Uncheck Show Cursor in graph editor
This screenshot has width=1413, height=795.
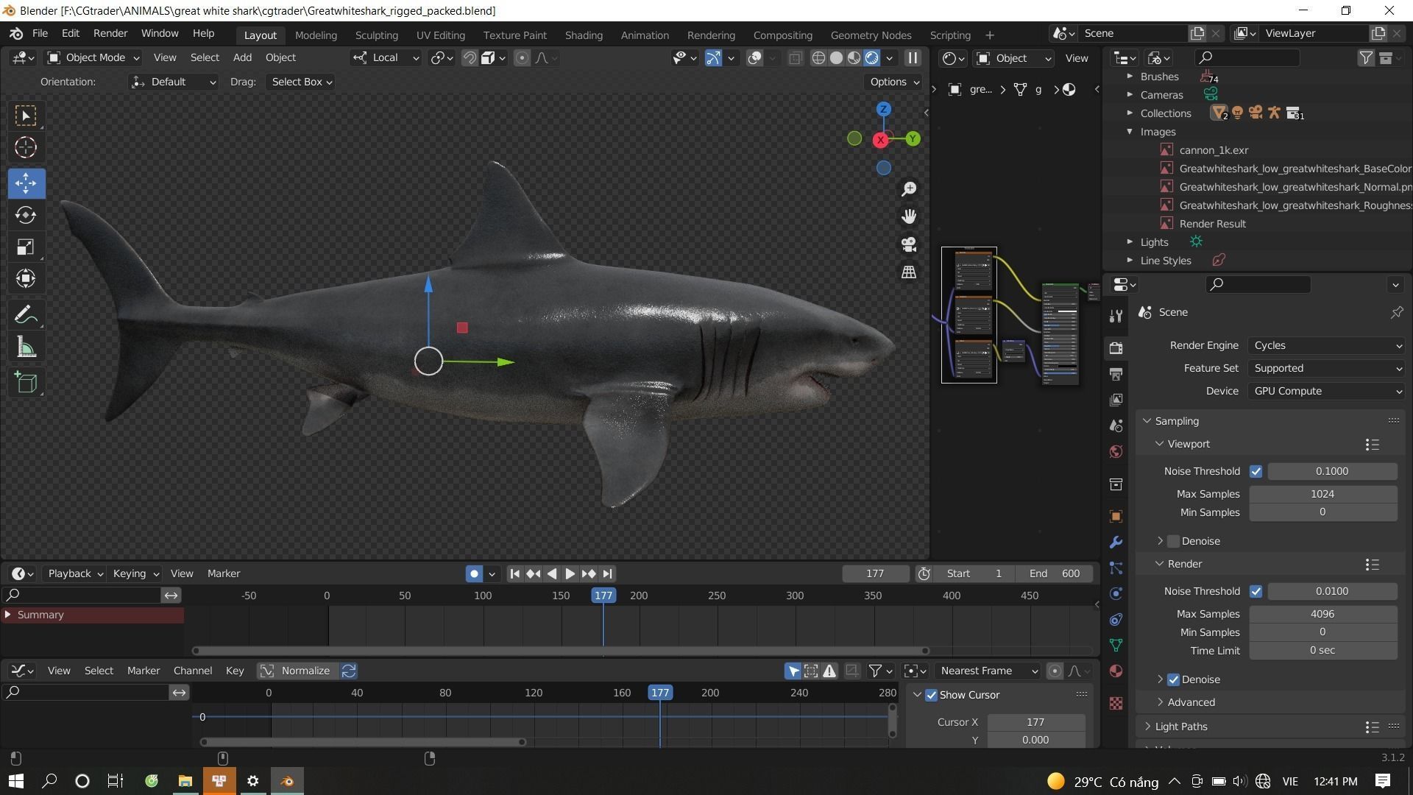[931, 696]
